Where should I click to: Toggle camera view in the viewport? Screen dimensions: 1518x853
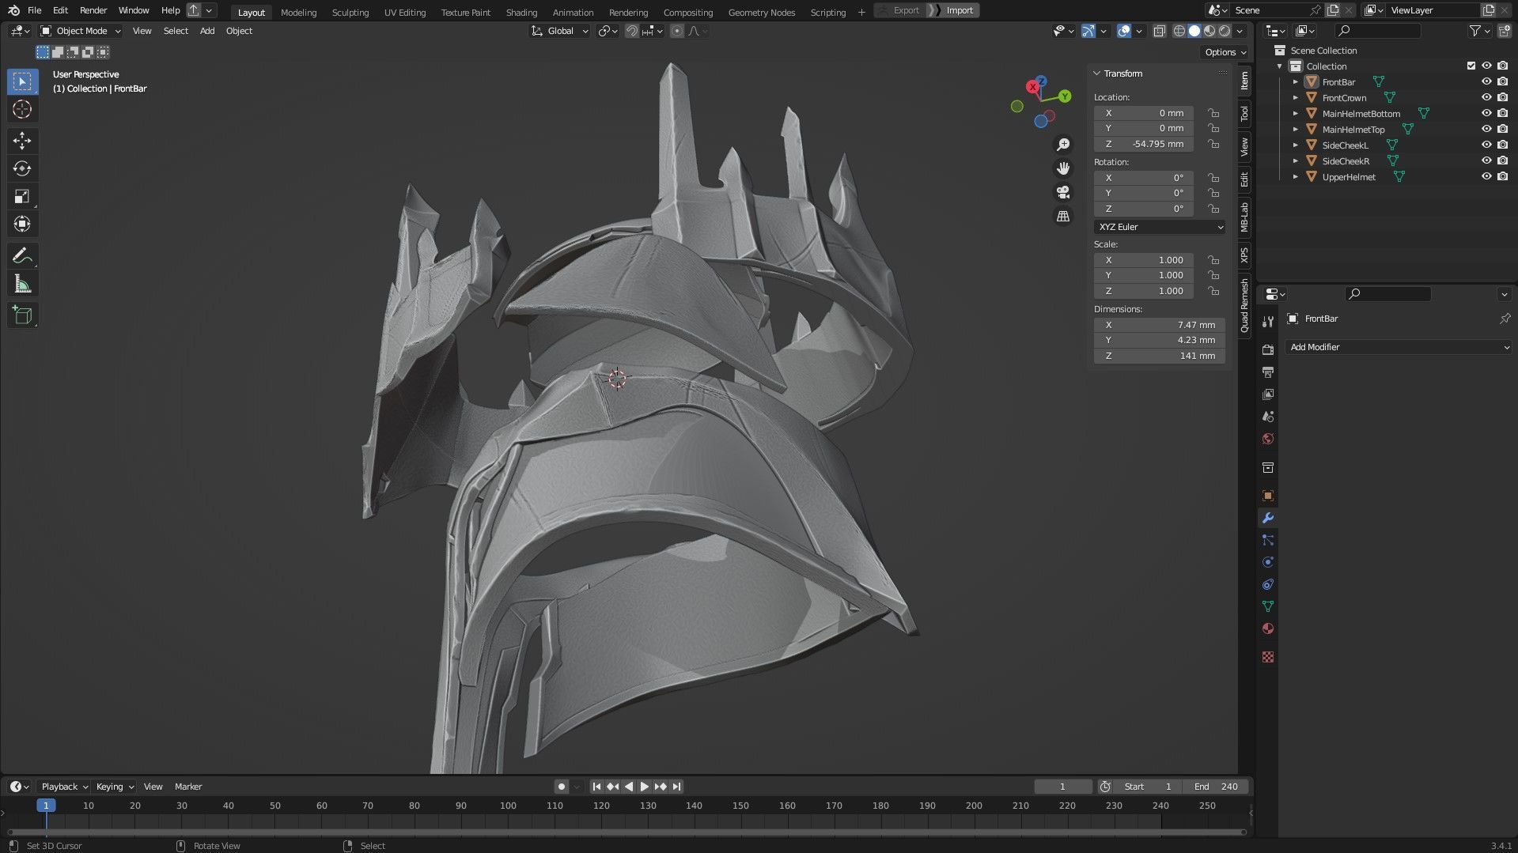coord(1063,192)
